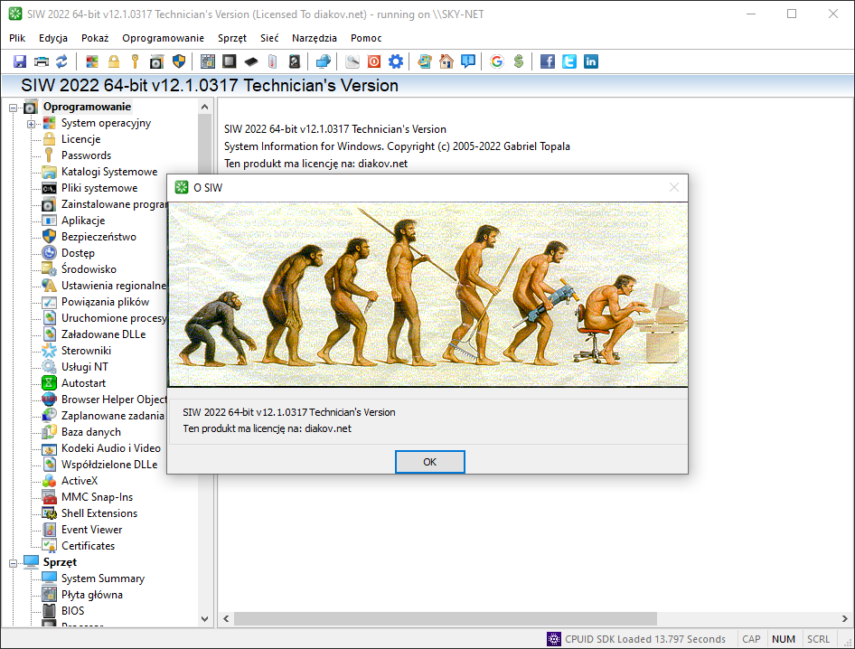Click the padlock toolbar icon

tap(113, 61)
